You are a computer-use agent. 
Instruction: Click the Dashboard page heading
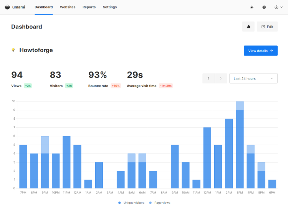coord(26,27)
